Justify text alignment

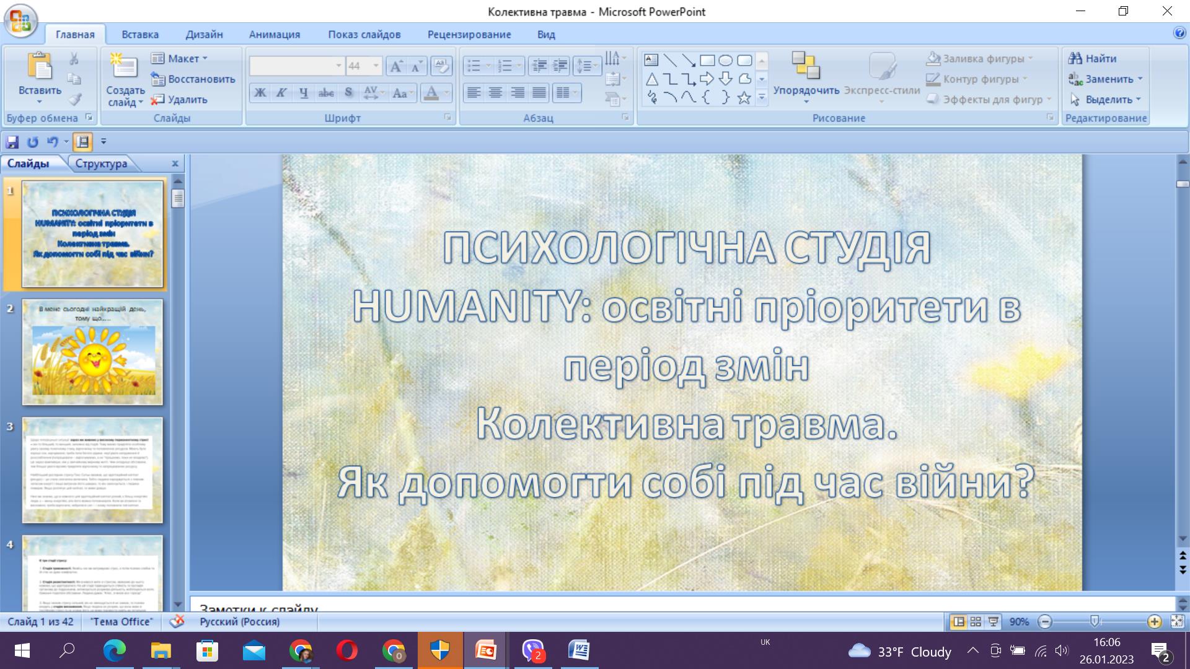(x=539, y=93)
